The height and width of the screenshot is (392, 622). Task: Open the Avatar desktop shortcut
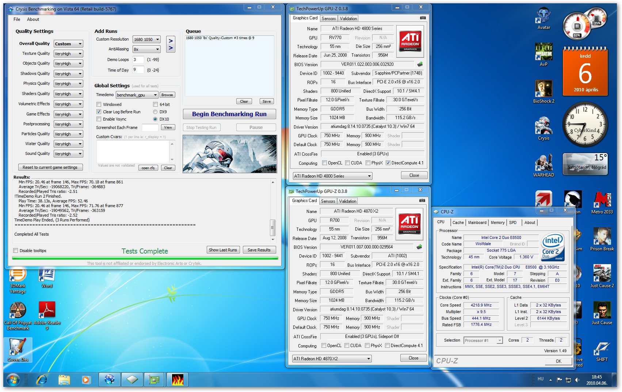543,18
